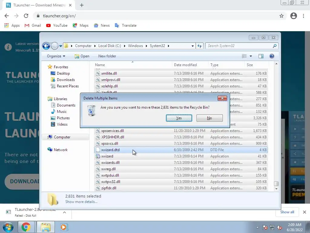Screen dimensions: 310x233
Task: Select Computer in navigation pane
Action: (x=65, y=137)
